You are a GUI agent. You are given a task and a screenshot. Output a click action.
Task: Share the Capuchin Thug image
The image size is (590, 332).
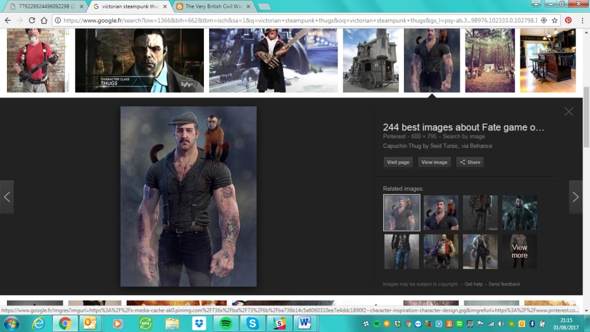[470, 162]
